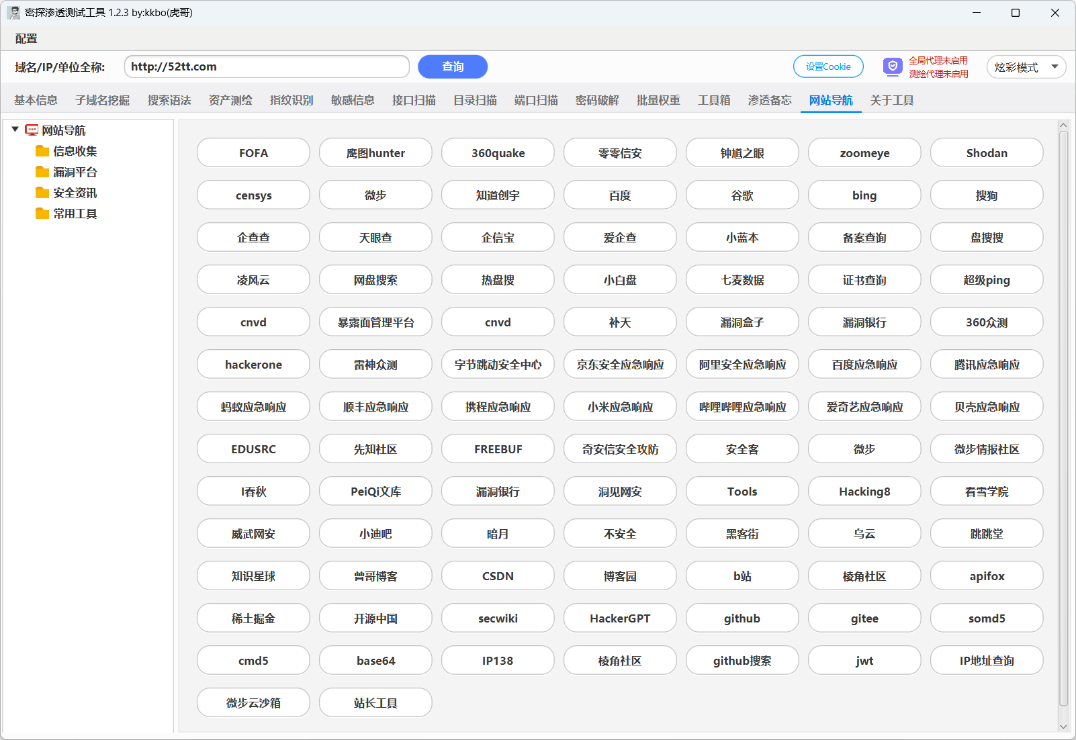Click the hackerone button
The height and width of the screenshot is (740, 1076).
[x=253, y=364]
